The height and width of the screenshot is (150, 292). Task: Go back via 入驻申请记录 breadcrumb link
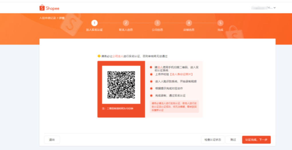48,18
